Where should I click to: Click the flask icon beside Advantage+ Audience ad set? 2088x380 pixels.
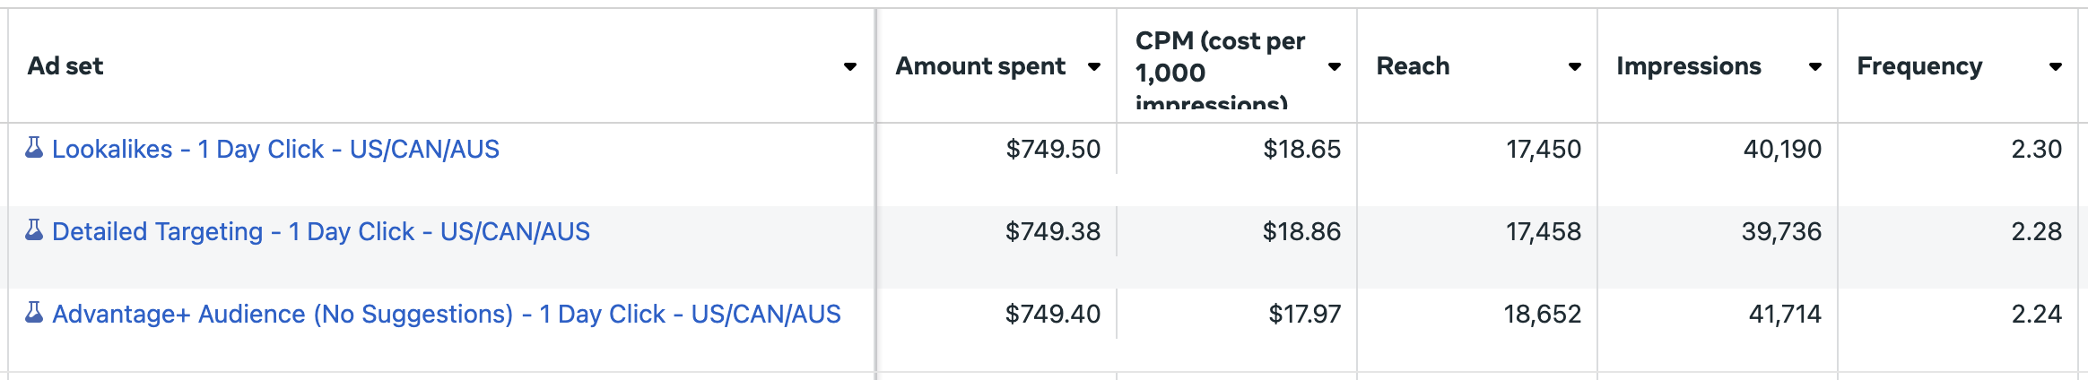coord(34,313)
